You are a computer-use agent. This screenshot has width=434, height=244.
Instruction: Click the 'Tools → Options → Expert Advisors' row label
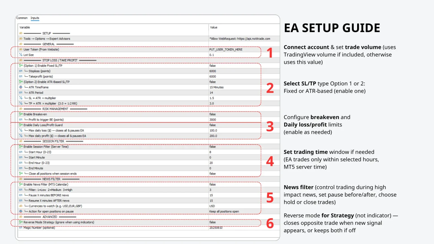point(47,39)
